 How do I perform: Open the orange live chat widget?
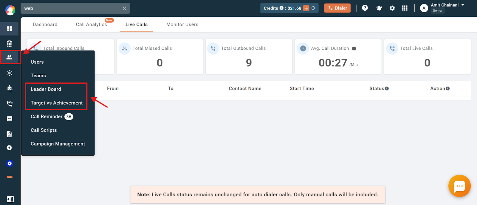point(459,186)
